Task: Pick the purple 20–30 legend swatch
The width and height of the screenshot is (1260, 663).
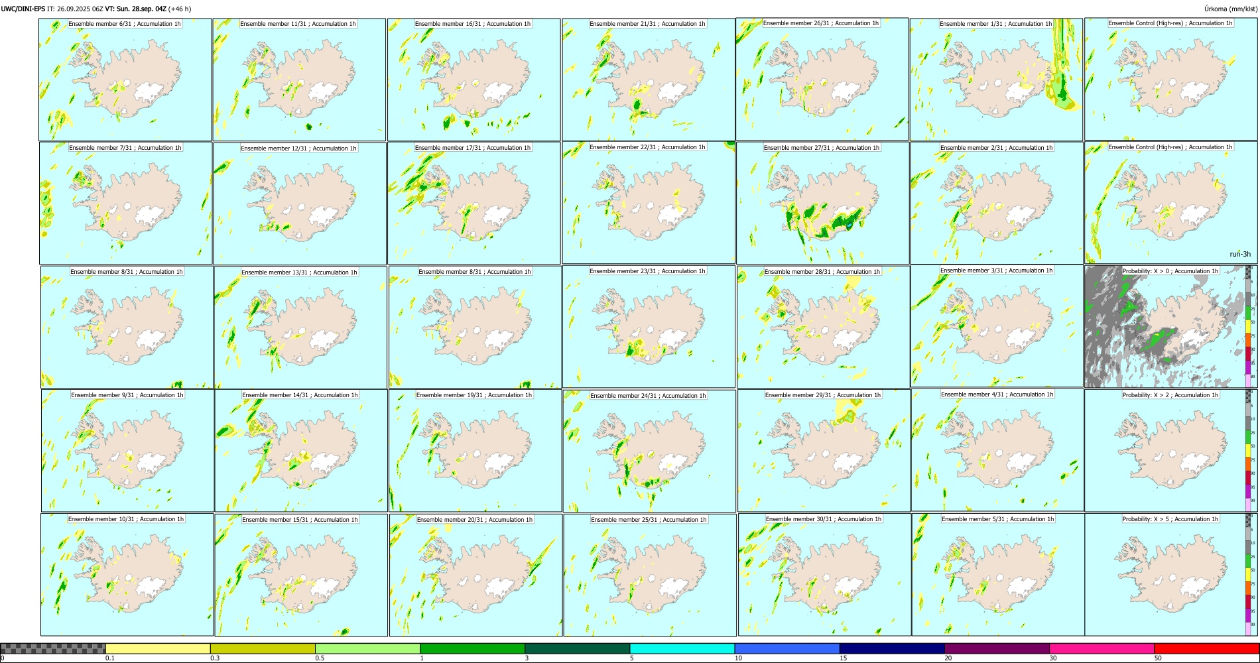Action: coord(997,648)
